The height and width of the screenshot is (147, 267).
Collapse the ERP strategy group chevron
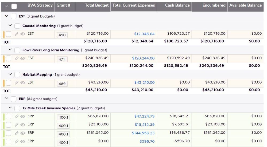[x=6, y=98]
